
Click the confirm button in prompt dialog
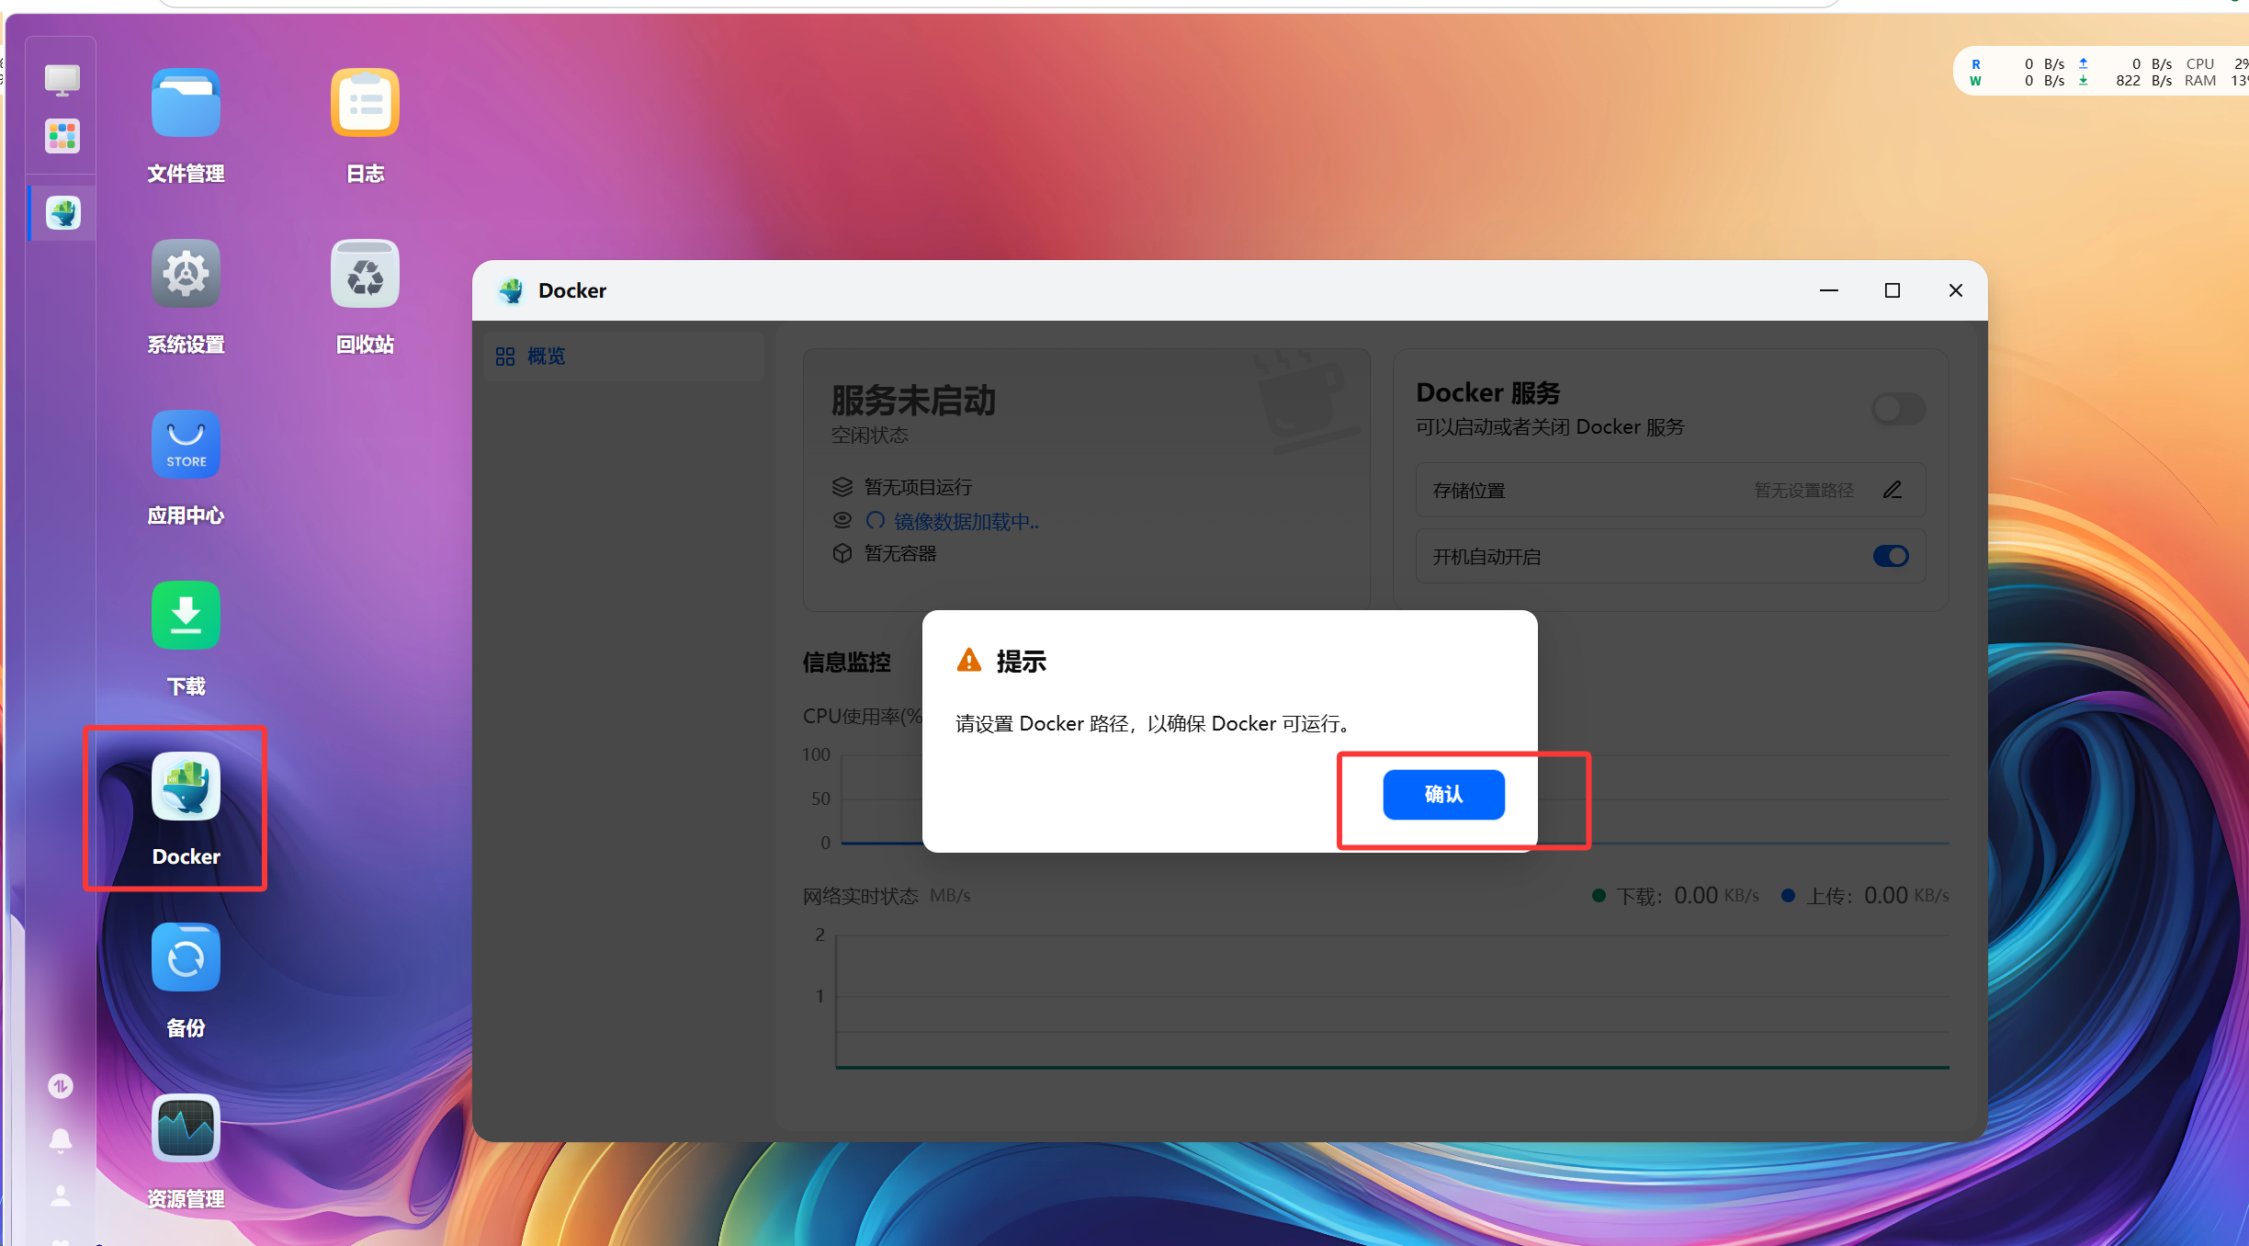(x=1443, y=794)
